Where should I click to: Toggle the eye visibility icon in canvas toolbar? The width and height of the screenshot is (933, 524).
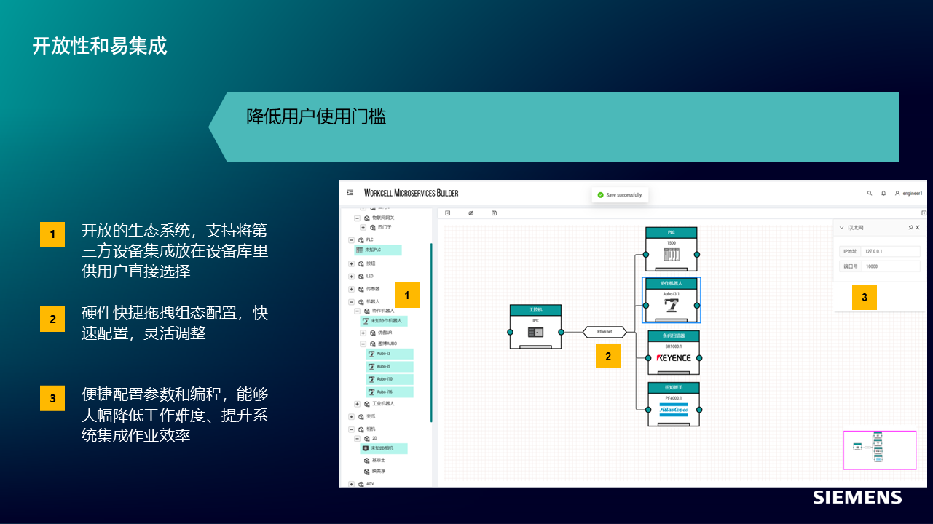tap(471, 213)
